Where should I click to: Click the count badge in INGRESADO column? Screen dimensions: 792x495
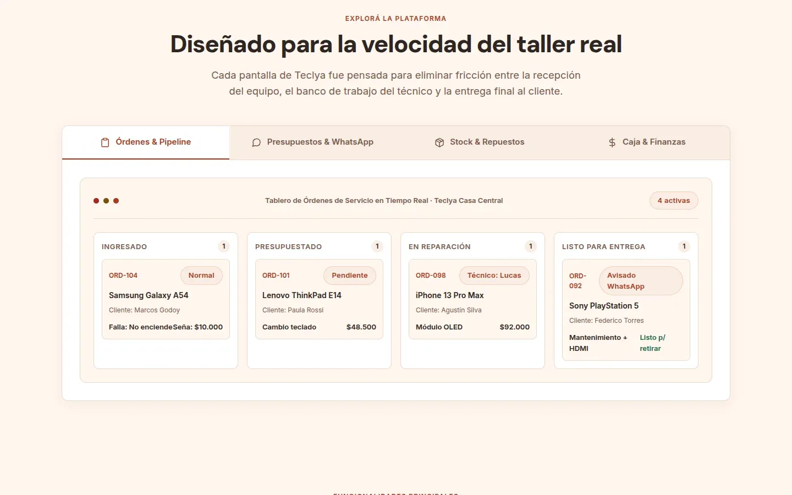pos(224,246)
